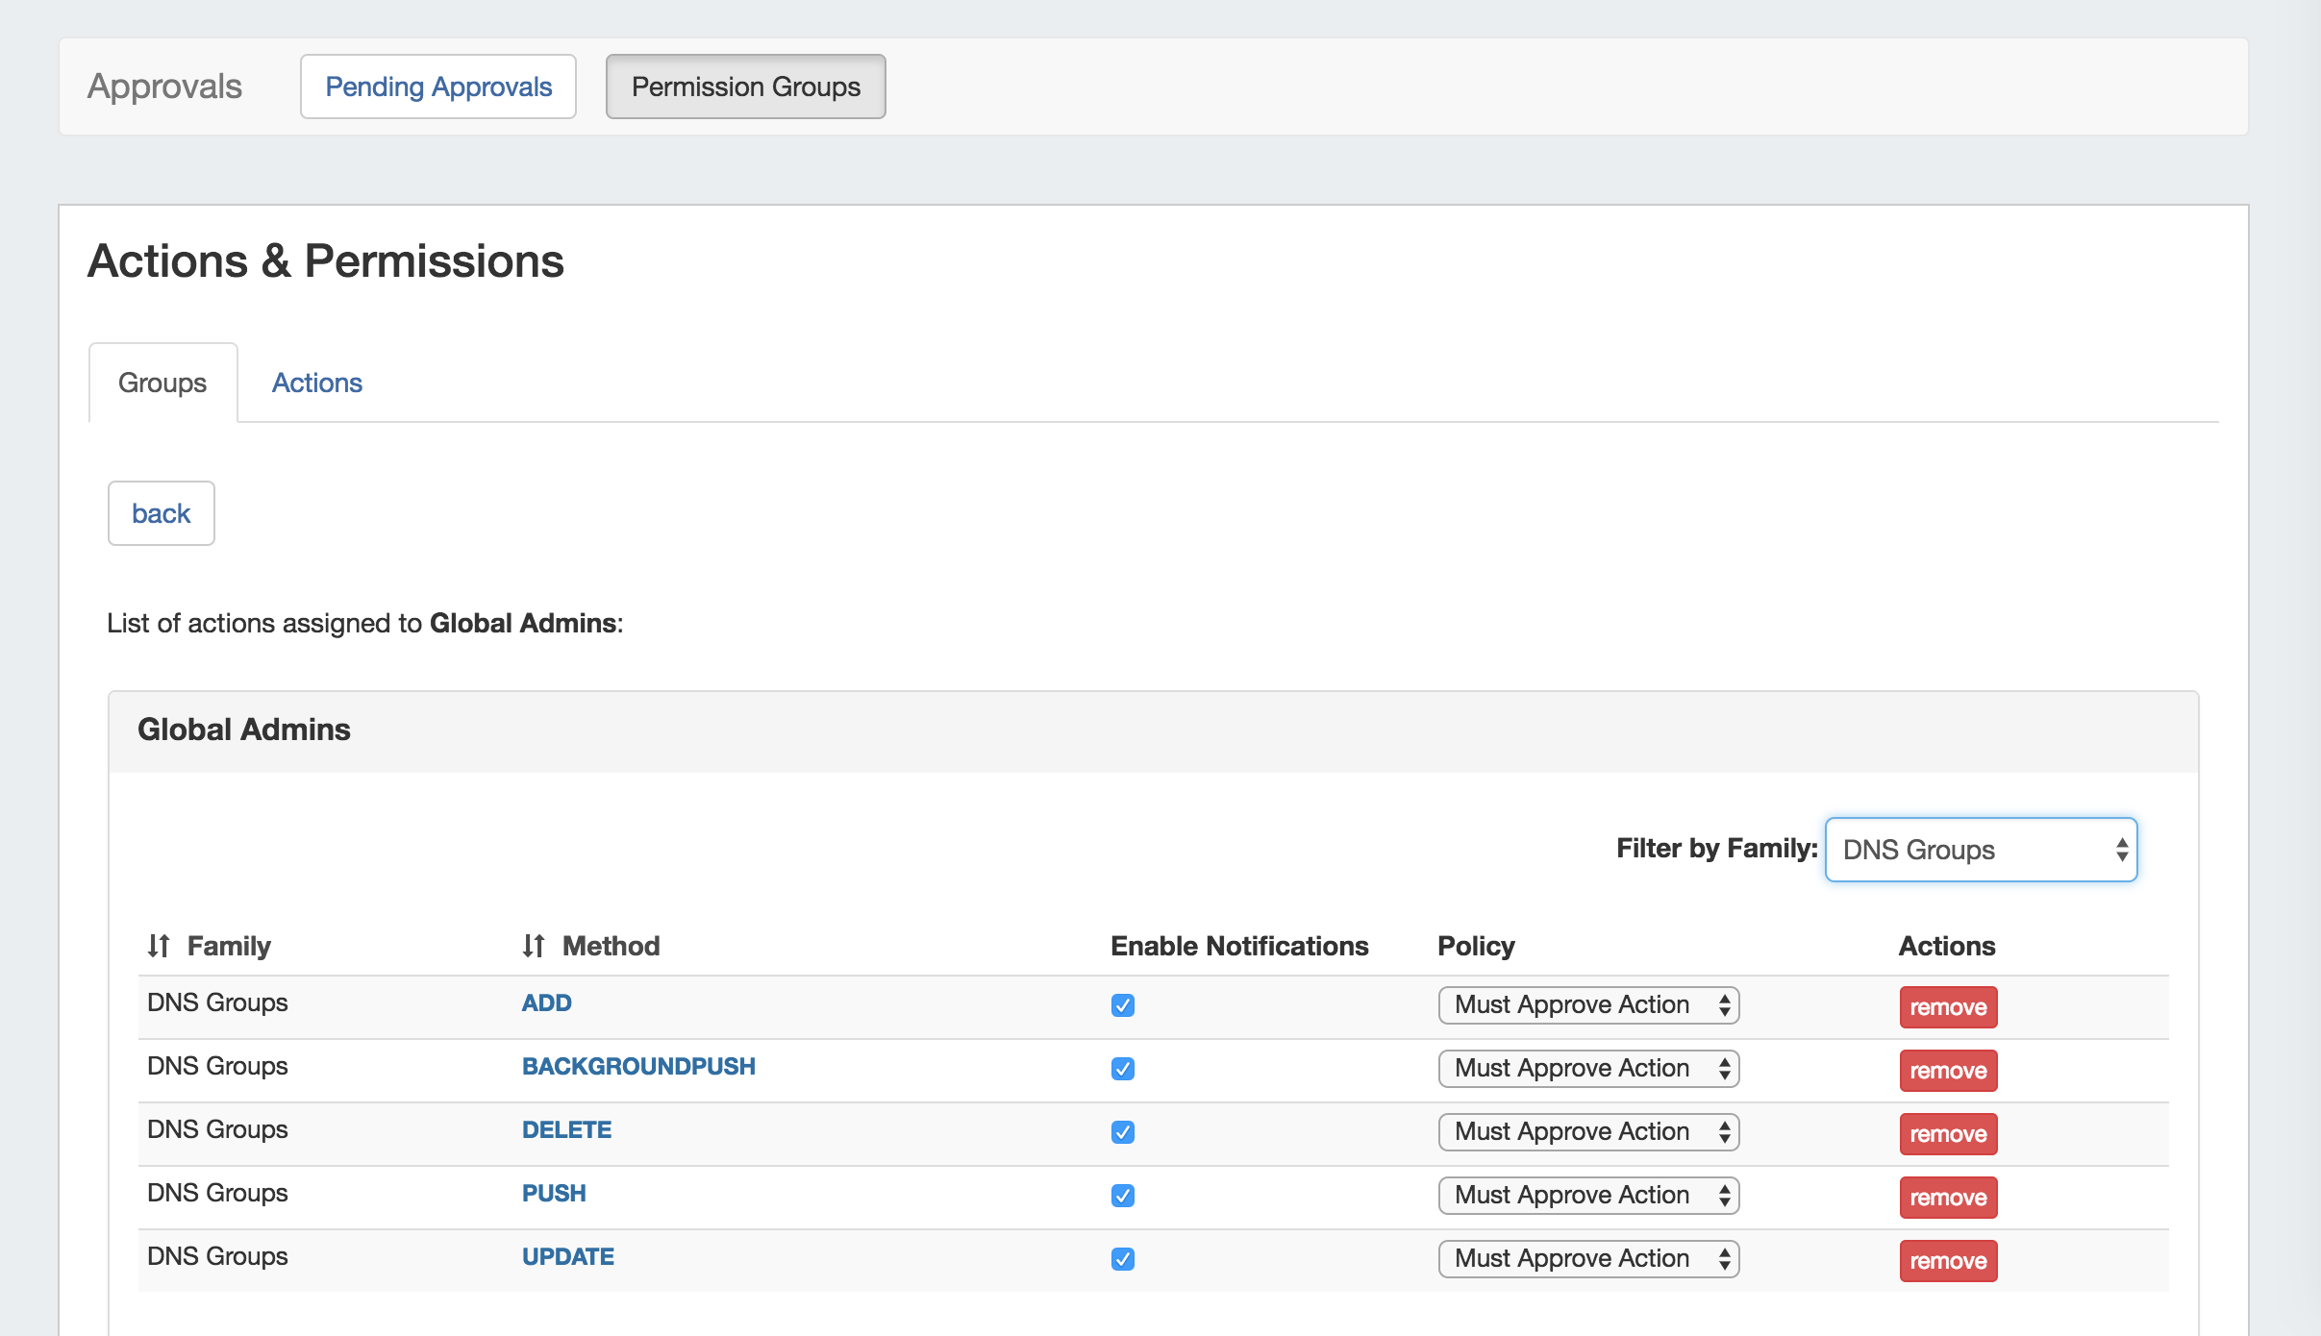The width and height of the screenshot is (2321, 1336).
Task: Toggle notifications checkbox for the PUSH row
Action: [1122, 1196]
